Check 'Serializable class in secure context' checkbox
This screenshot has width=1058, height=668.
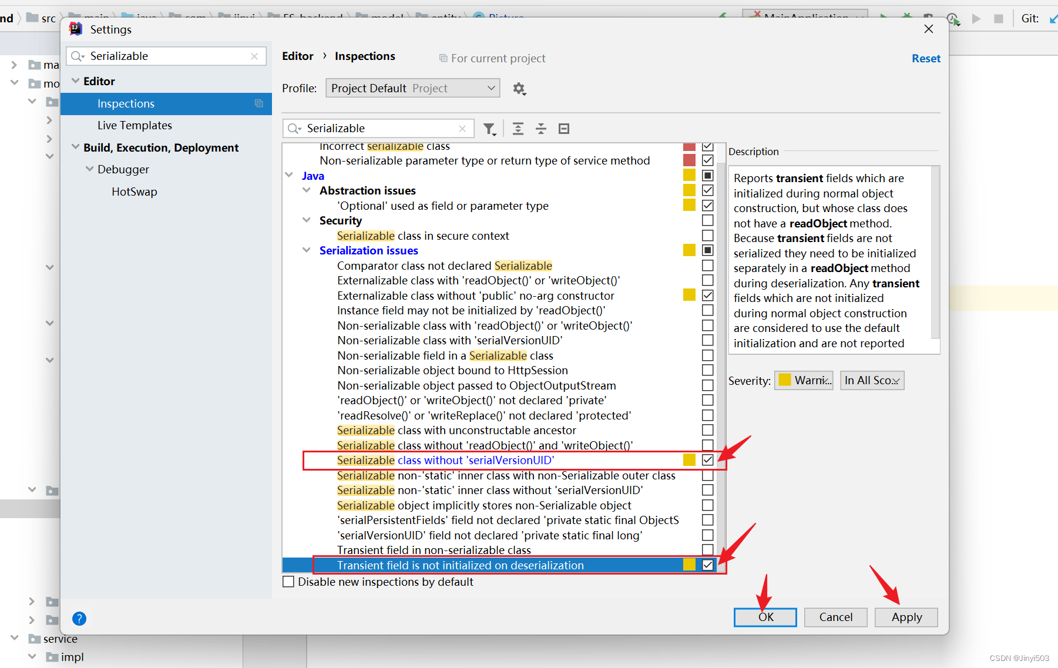tap(708, 236)
